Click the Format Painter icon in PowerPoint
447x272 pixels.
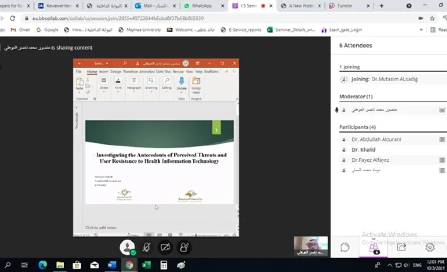(88, 92)
